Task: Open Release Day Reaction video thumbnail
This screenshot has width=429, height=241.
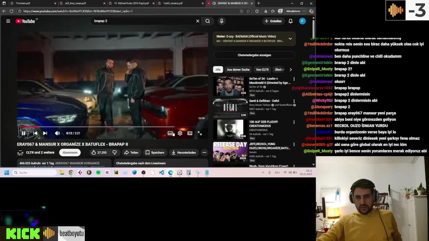Action: coord(230,151)
